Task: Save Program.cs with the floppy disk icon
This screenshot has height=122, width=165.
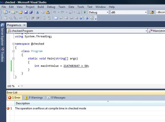Action: click(26, 12)
